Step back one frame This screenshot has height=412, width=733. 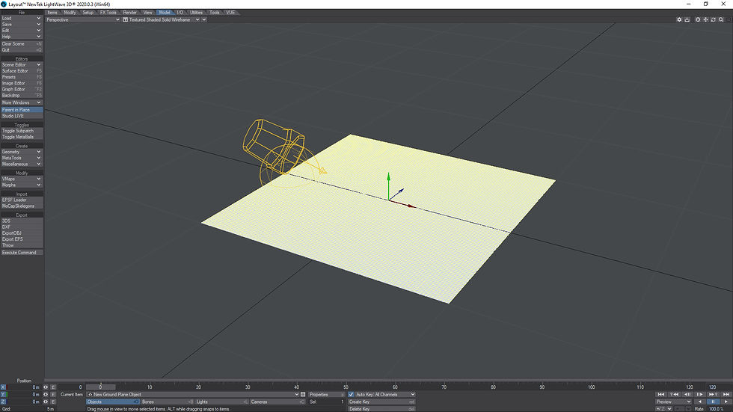(x=687, y=394)
